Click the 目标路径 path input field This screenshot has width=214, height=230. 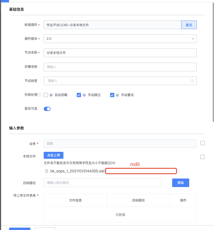(102, 183)
